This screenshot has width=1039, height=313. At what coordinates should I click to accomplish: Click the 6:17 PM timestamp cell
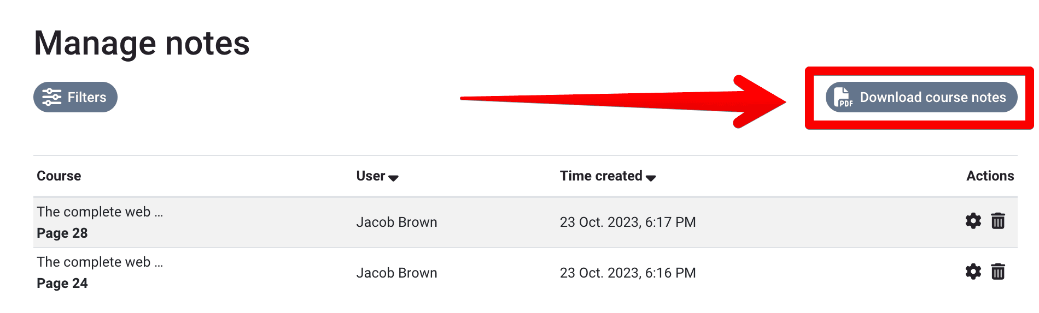[628, 222]
